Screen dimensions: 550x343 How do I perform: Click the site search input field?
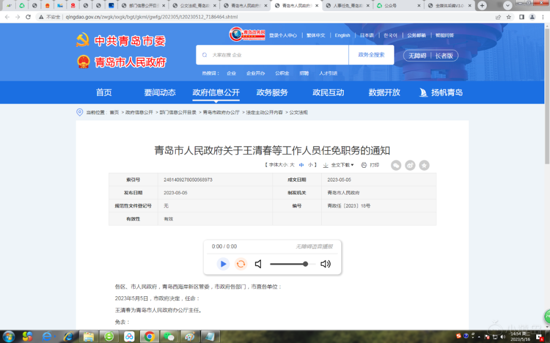click(275, 55)
